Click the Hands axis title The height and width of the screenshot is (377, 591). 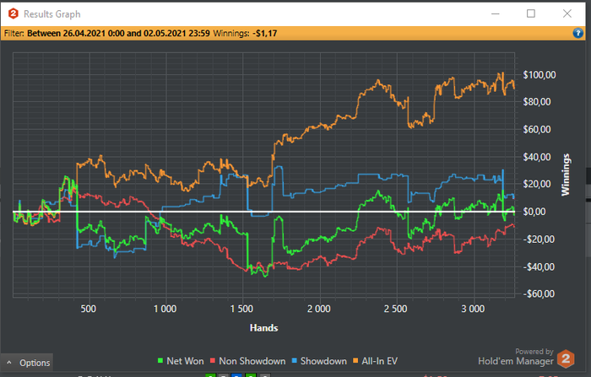(263, 328)
